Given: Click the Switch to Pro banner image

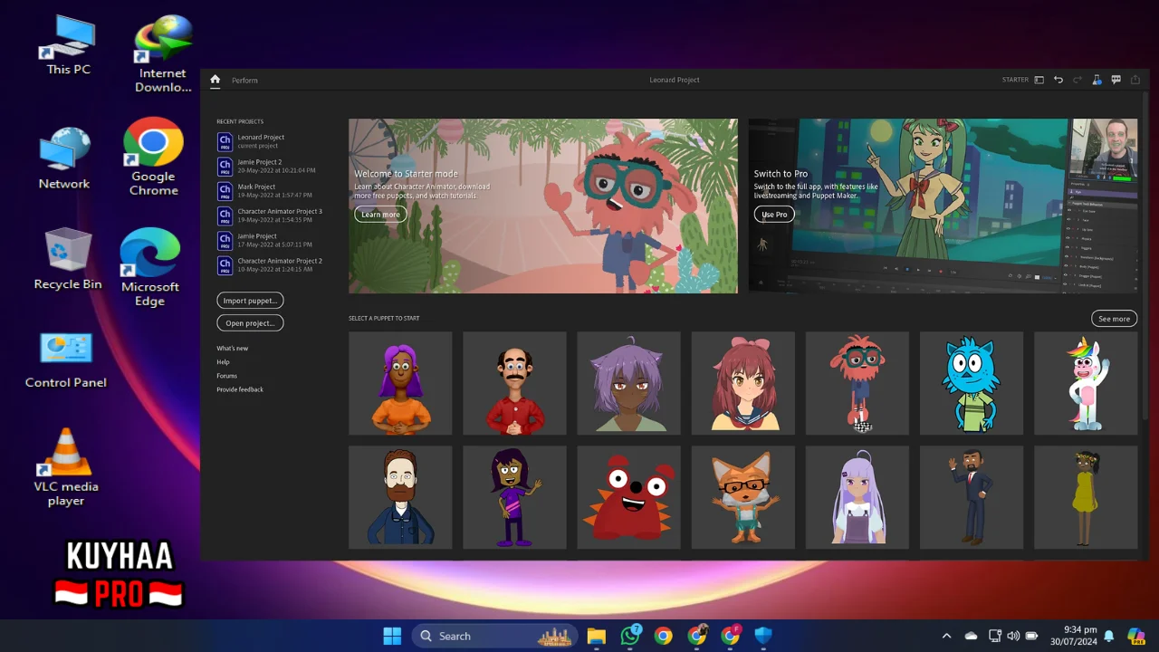Looking at the screenshot, I should click(943, 206).
